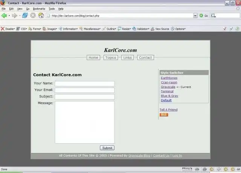The height and width of the screenshot is (173, 241).
Task: Open the Tools menu
Action: 52,9
